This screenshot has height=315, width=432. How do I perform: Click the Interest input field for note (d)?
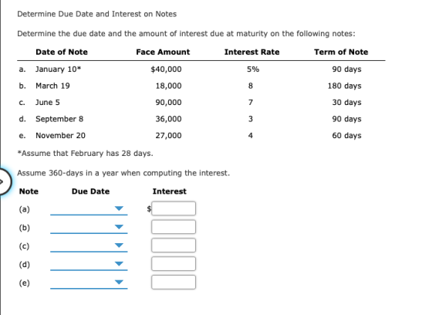tap(174, 264)
